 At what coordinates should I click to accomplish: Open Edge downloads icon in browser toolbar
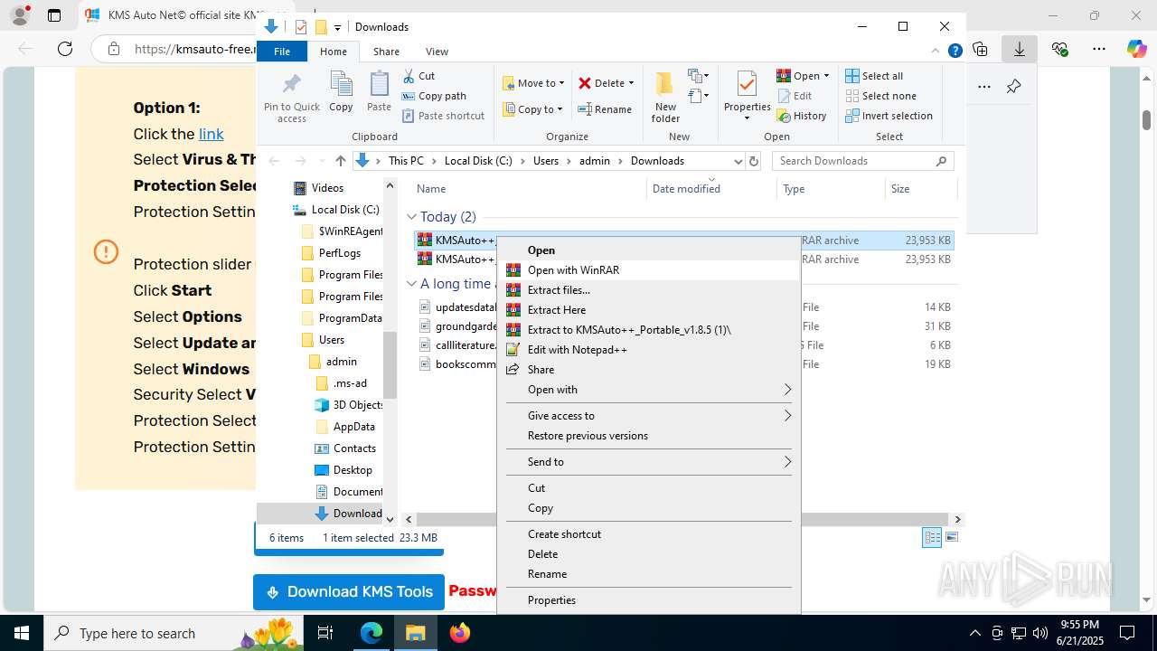coord(1020,49)
